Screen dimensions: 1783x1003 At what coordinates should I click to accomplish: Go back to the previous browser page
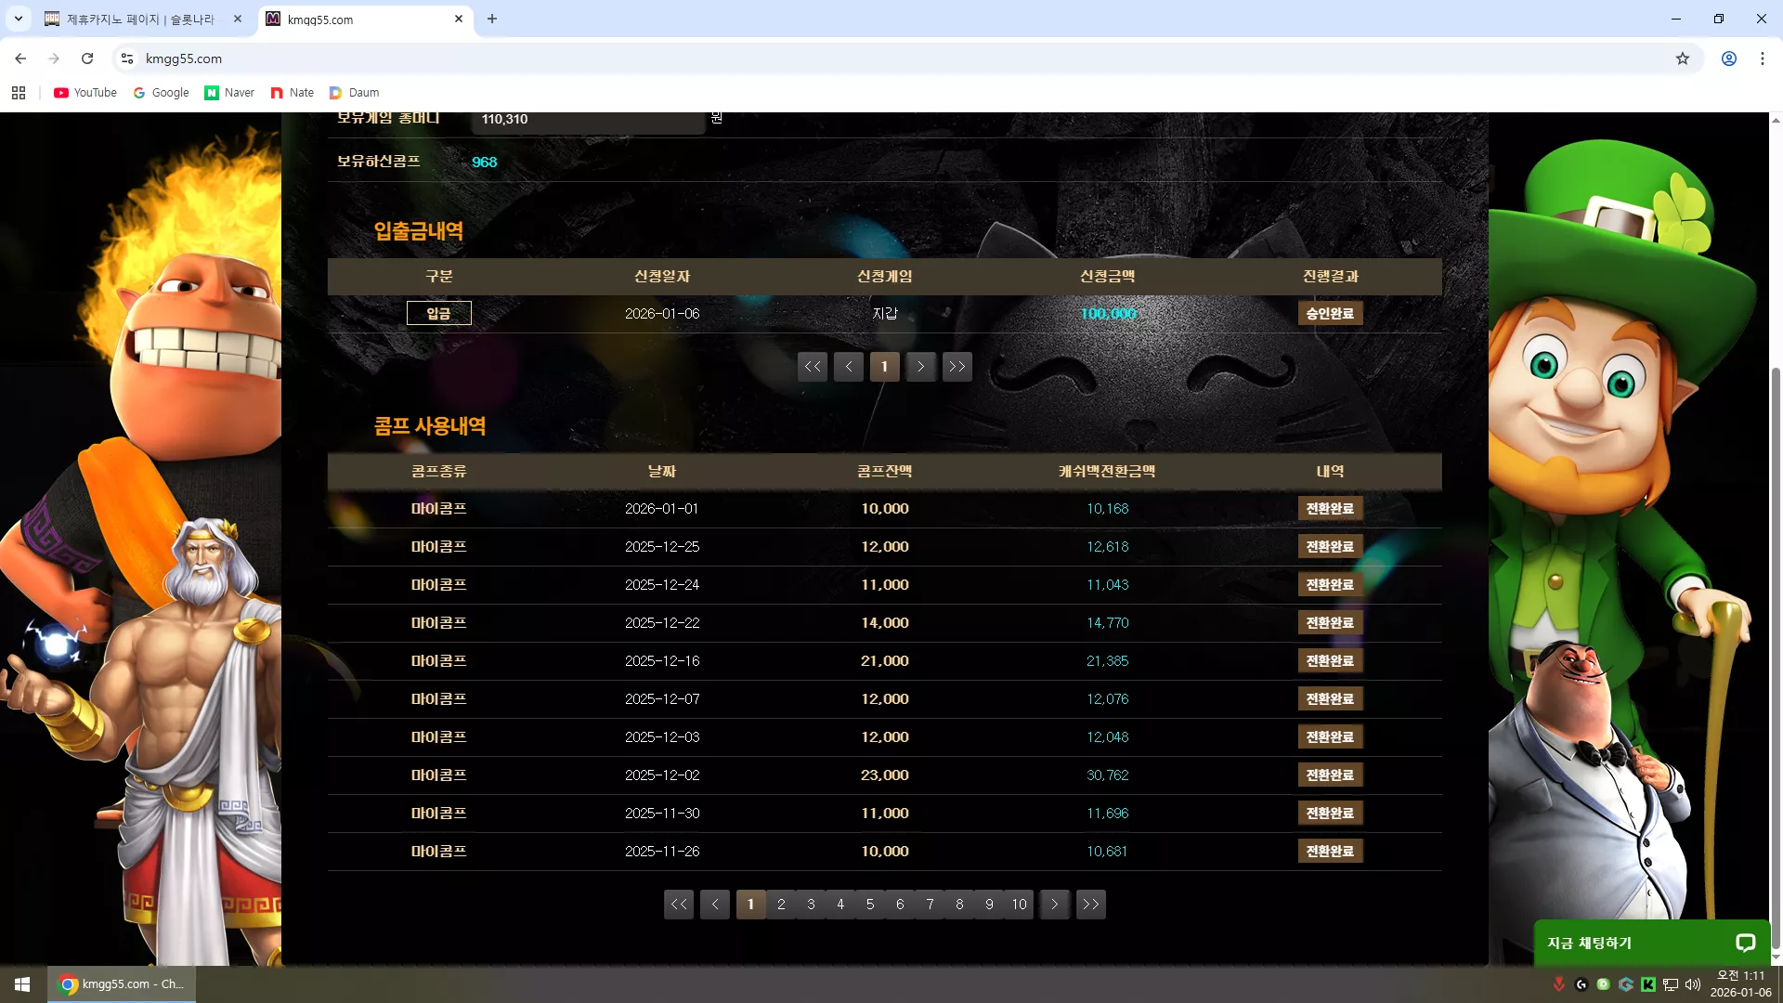(20, 59)
